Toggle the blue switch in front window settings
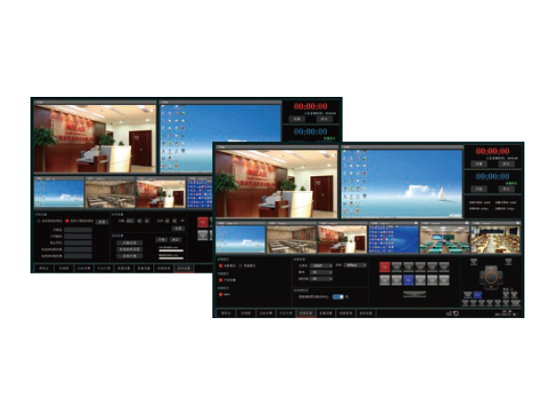The height and width of the screenshot is (415, 554). [339, 297]
